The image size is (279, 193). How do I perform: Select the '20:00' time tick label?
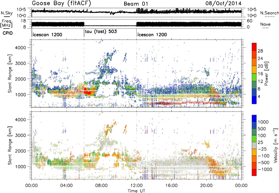point(206,186)
